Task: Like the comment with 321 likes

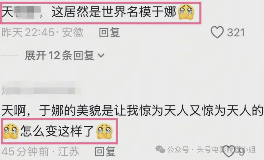Action: pyautogui.click(x=217, y=32)
